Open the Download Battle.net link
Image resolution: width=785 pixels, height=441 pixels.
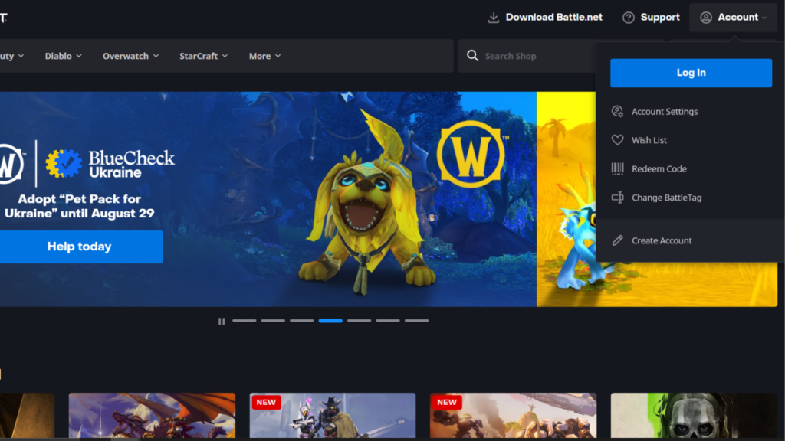coord(545,18)
